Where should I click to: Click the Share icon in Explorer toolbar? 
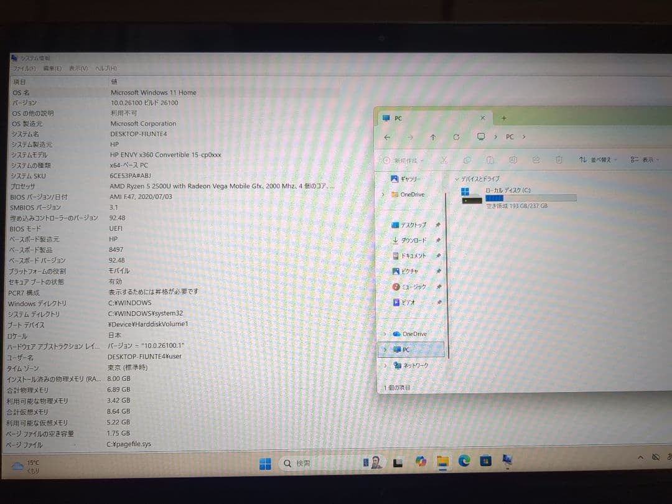[536, 160]
